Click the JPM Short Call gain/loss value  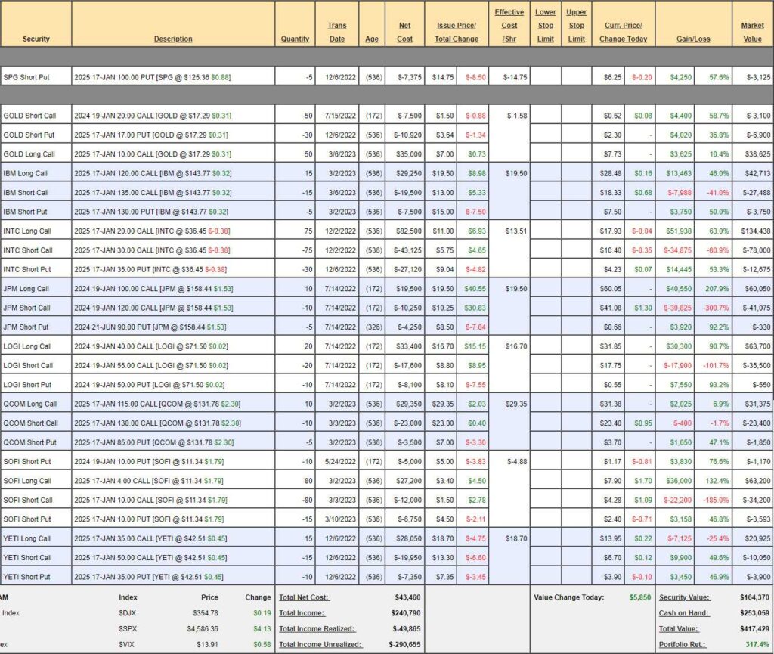(x=676, y=308)
